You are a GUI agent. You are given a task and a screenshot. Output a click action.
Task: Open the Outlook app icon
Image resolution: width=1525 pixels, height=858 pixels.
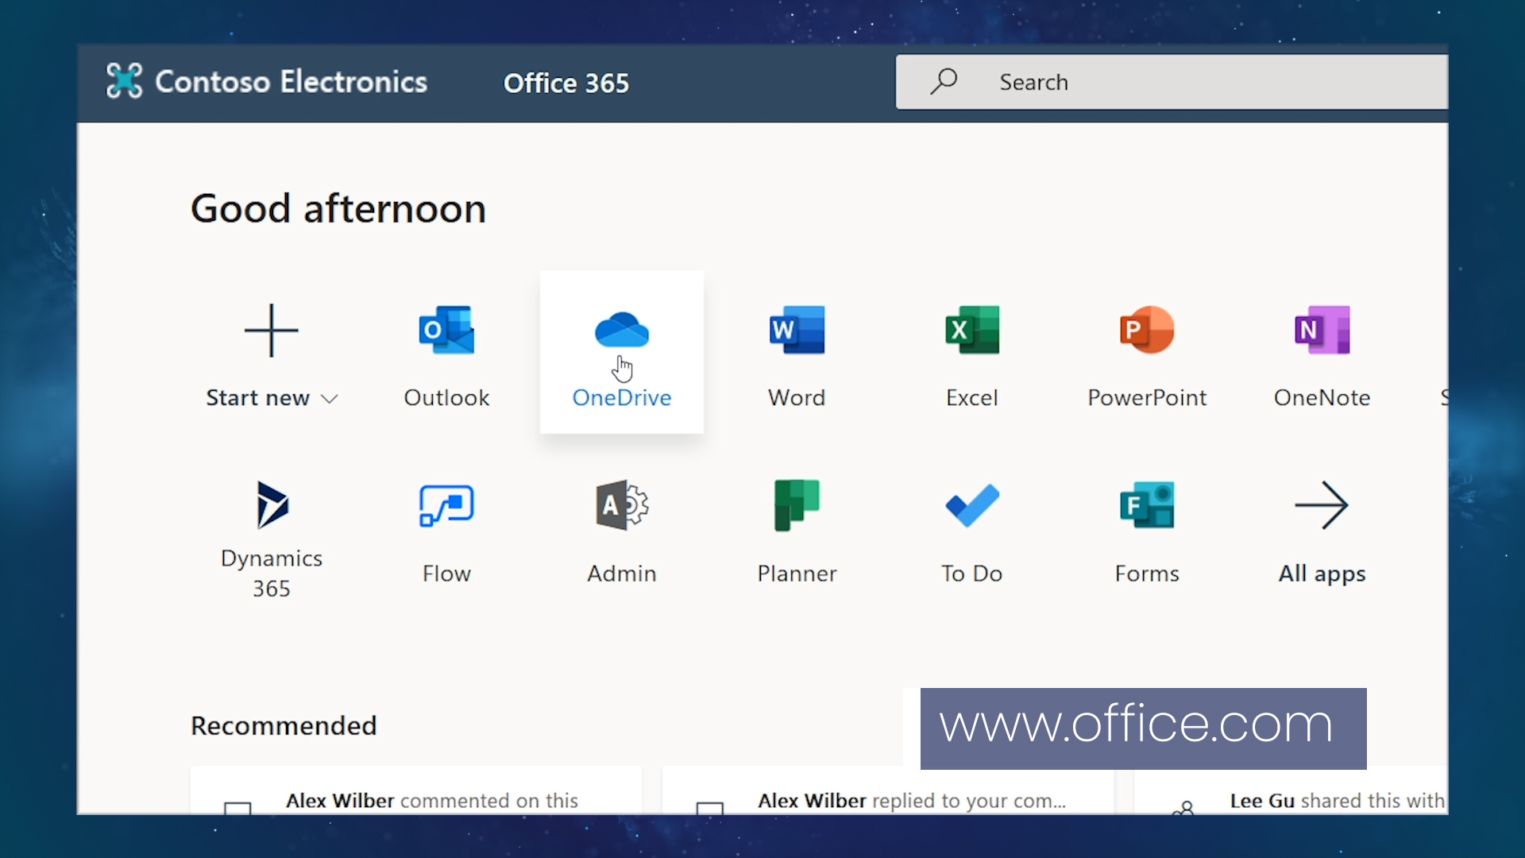(446, 330)
